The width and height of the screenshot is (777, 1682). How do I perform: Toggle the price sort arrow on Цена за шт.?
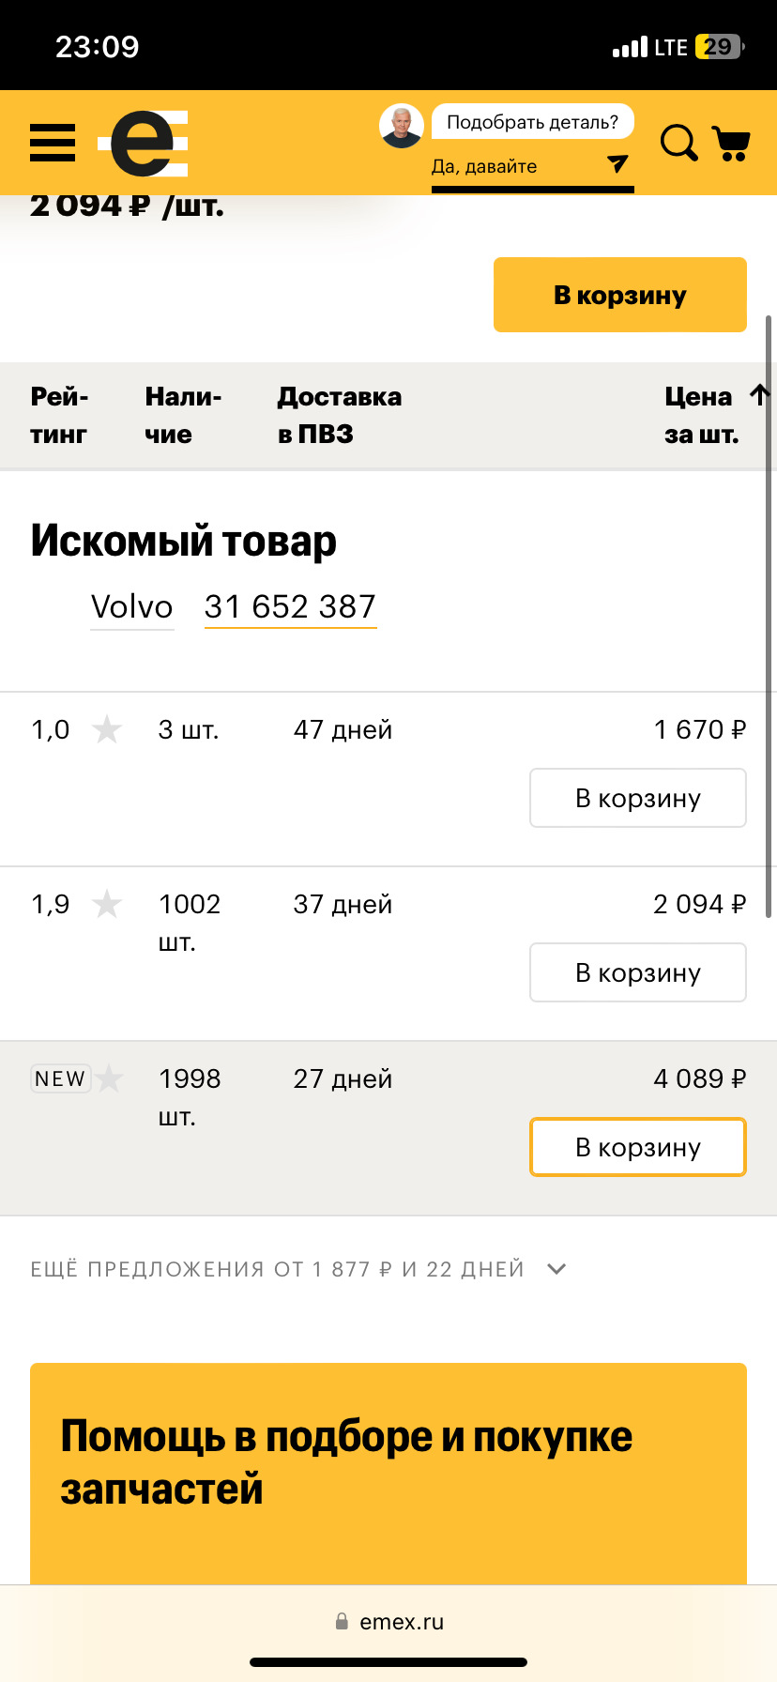pyautogui.click(x=758, y=396)
